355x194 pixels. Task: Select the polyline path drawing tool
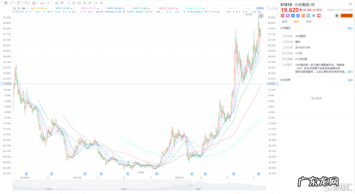[x=18, y=3]
